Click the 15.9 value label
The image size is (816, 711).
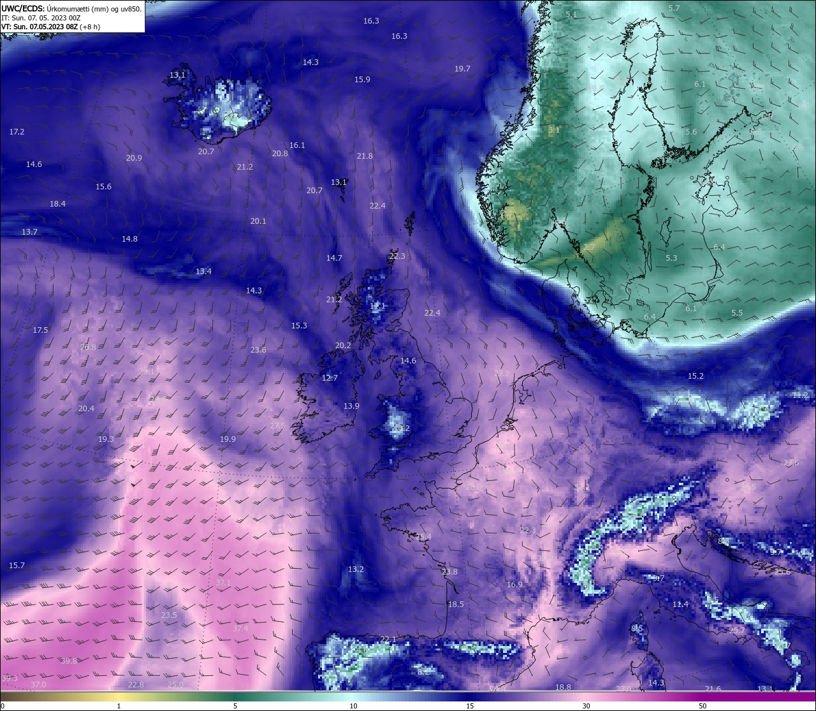(362, 80)
